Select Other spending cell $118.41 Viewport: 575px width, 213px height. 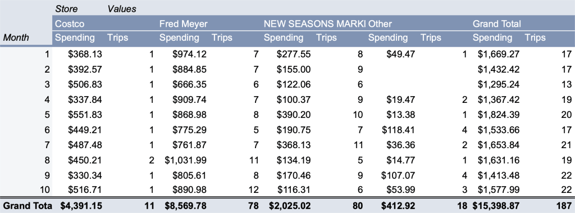pos(398,129)
